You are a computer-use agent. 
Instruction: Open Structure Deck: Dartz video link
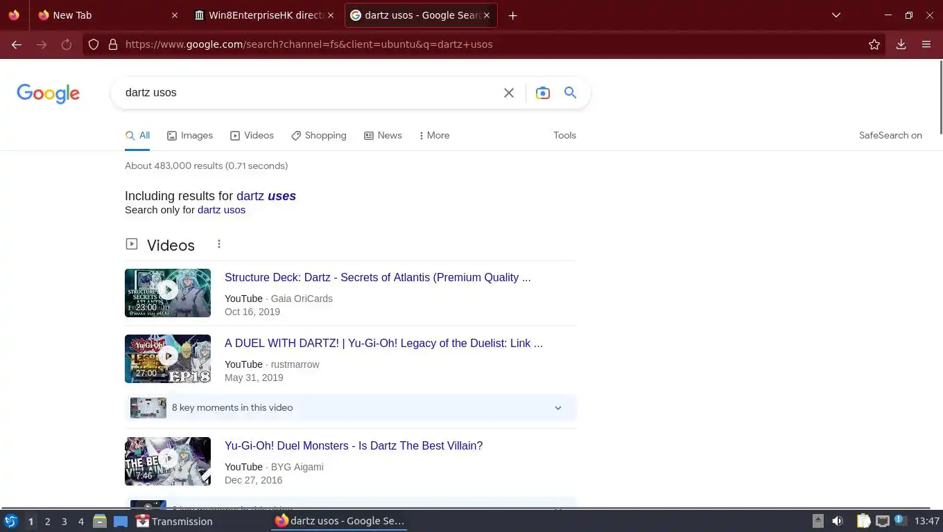(x=378, y=277)
